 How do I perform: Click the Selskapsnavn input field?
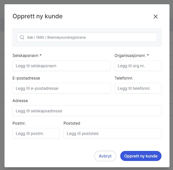point(61,66)
